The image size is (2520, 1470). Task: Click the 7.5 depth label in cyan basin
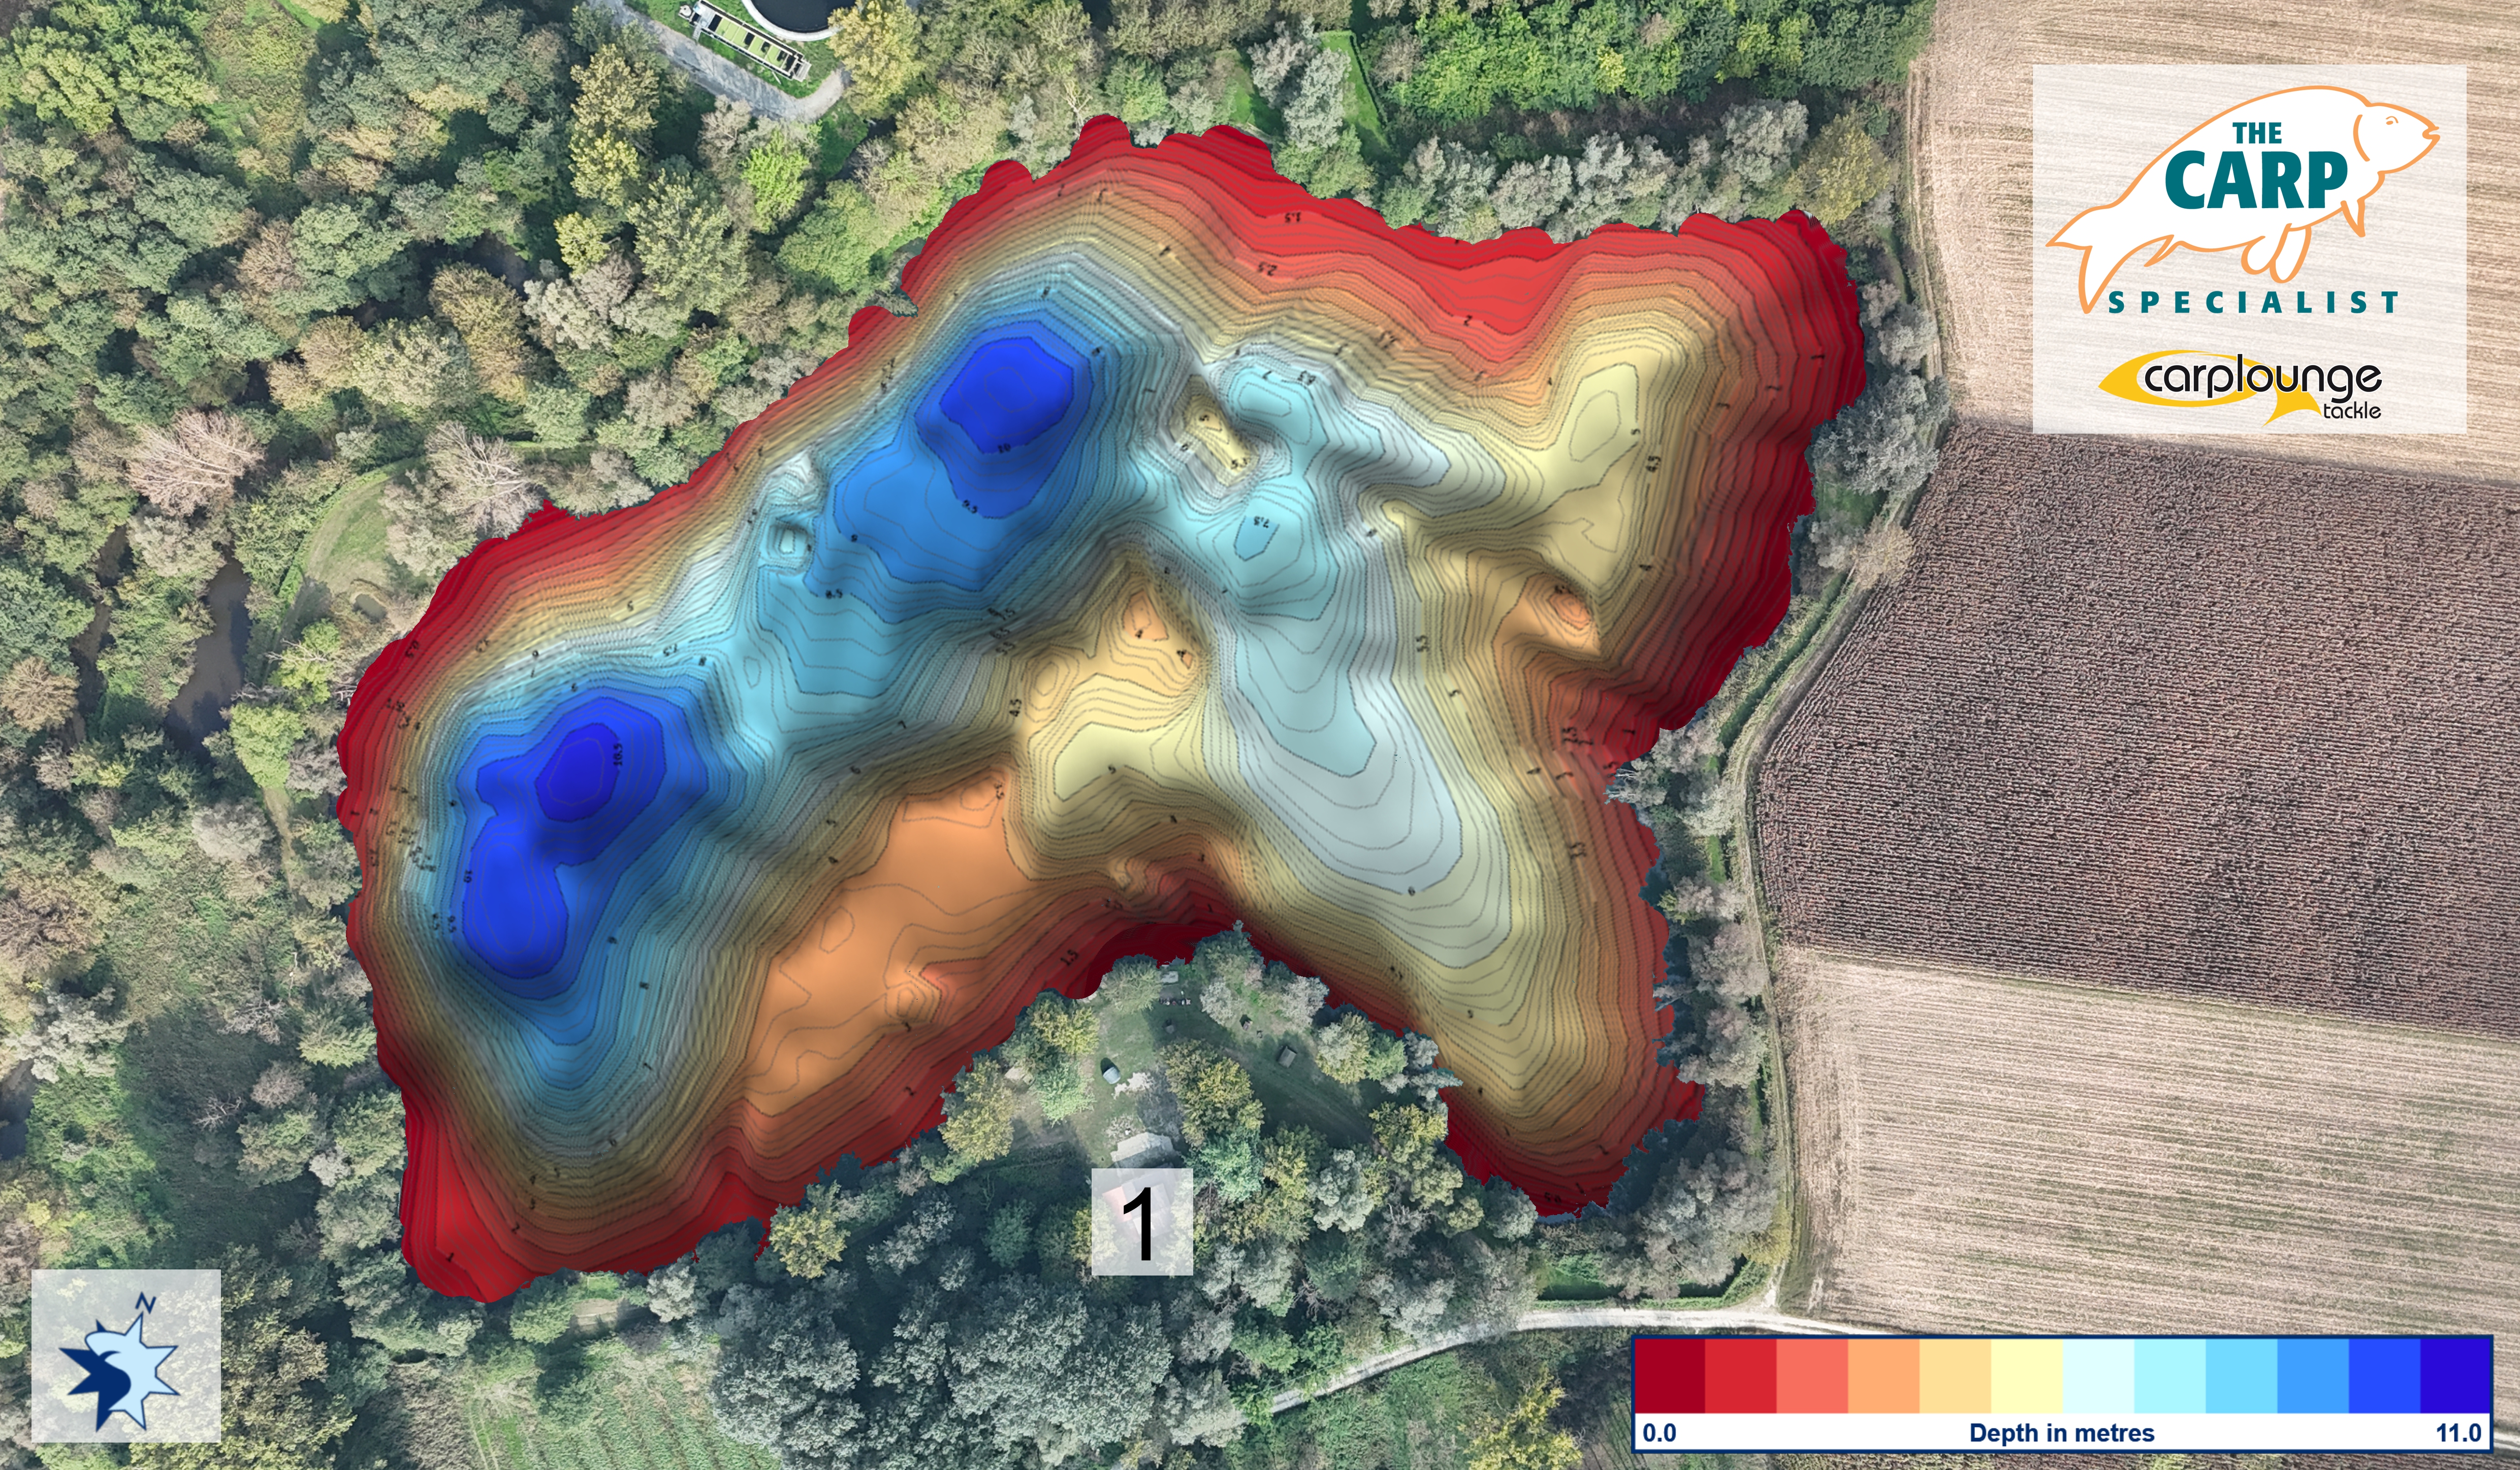1261,522
